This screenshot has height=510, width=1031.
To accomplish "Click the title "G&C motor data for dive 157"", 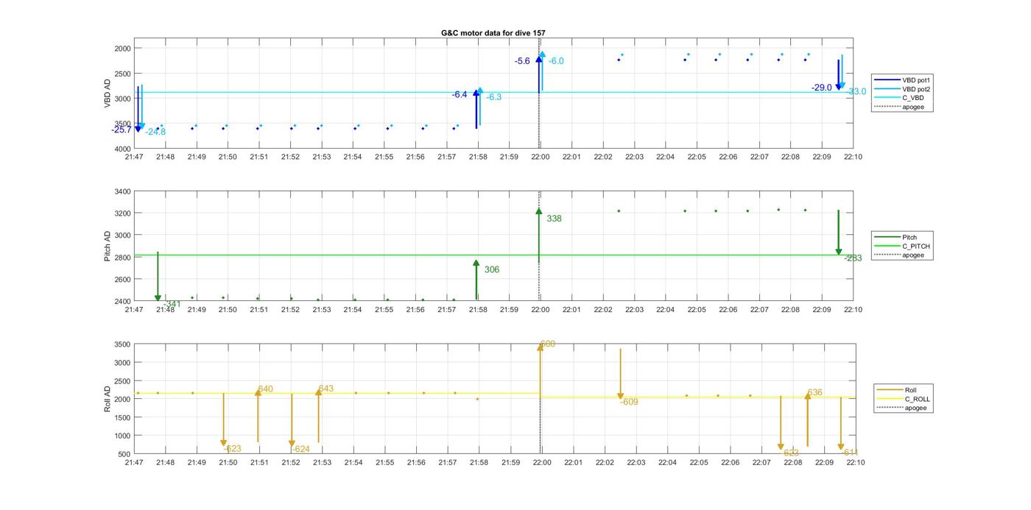I will point(493,33).
